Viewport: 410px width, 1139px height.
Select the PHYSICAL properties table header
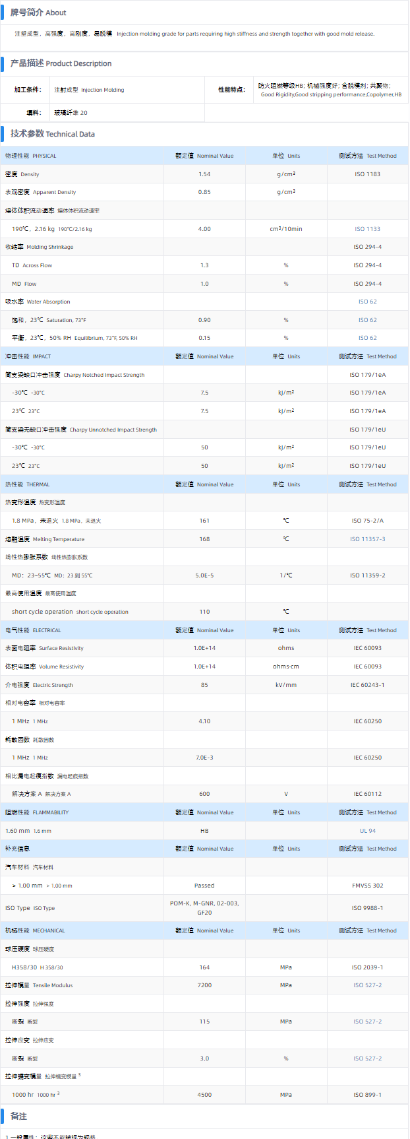31,156
